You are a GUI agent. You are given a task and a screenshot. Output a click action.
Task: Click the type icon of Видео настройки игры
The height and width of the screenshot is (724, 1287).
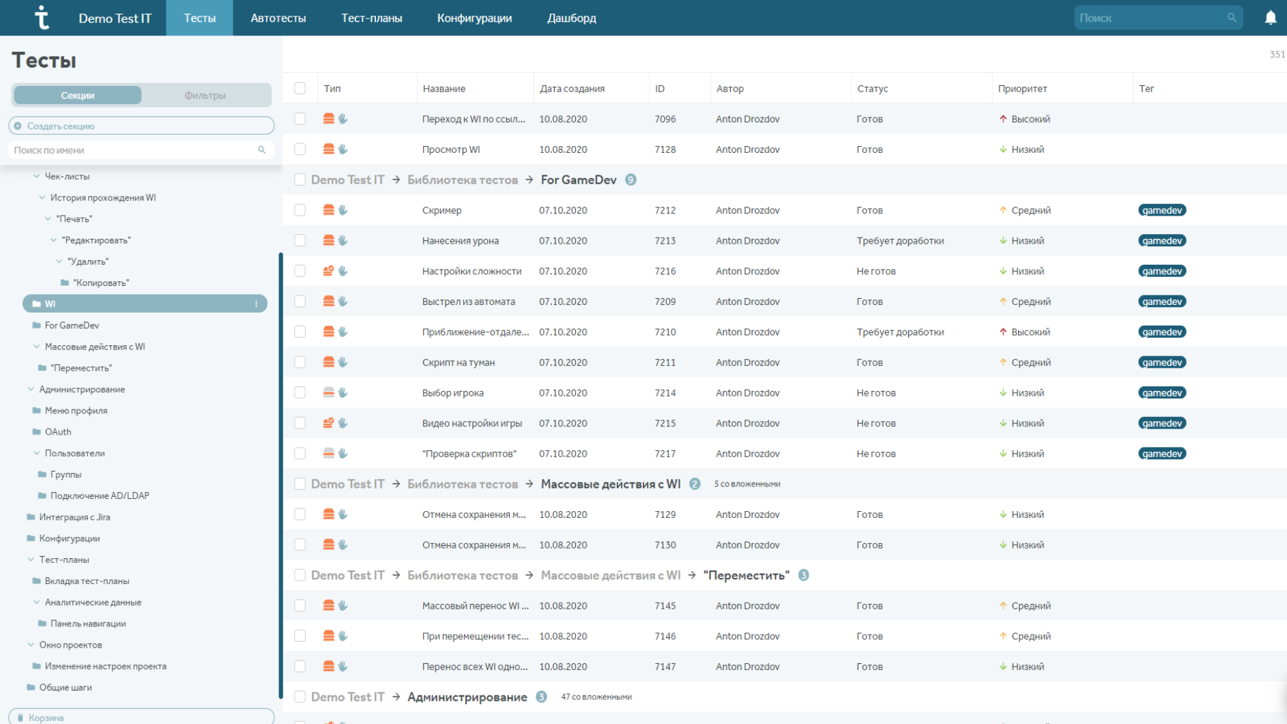[x=328, y=423]
